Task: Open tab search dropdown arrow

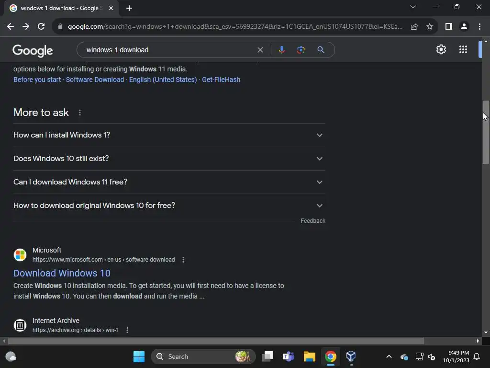Action: 413,7
